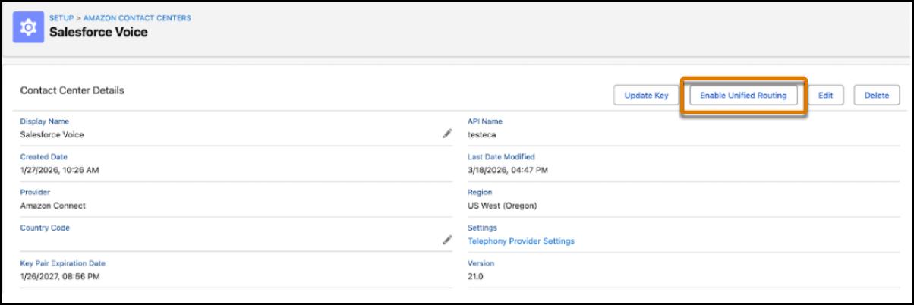Click the Settings field label

pos(482,228)
